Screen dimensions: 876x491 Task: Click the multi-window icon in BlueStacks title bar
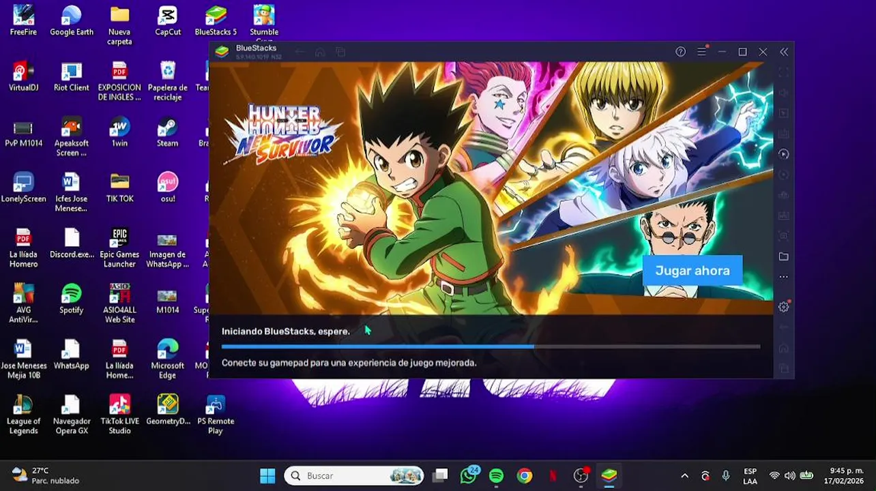340,52
